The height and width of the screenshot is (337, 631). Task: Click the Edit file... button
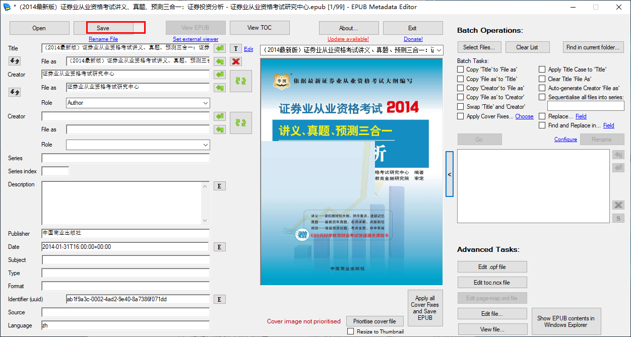[x=492, y=314]
